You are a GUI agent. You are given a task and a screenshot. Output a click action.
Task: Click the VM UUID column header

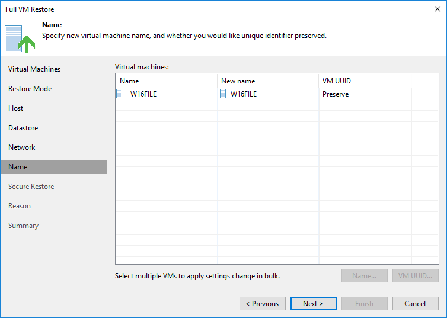click(365, 81)
